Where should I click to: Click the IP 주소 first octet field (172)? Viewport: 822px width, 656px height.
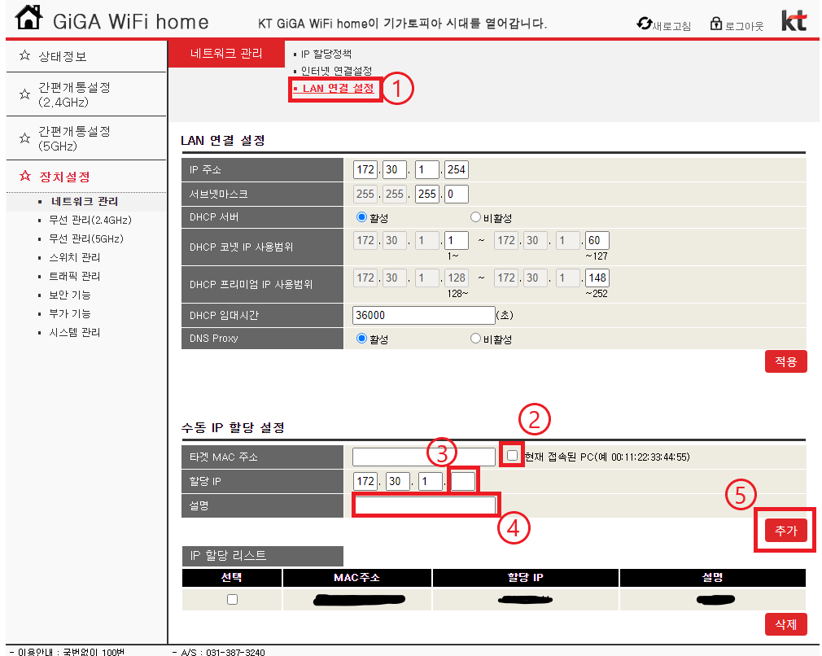point(365,170)
